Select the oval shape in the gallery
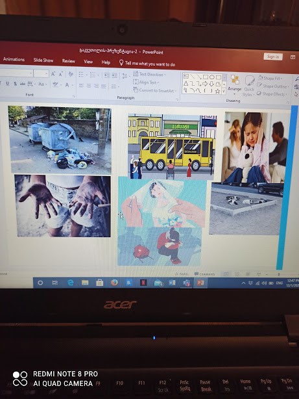 tap(212, 77)
